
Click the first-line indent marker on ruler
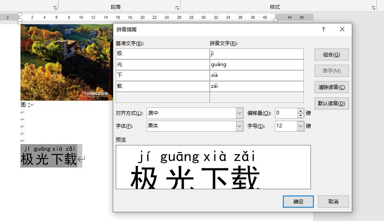[20, 15]
